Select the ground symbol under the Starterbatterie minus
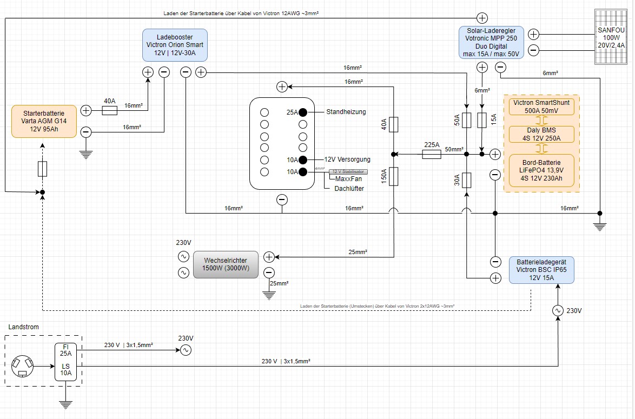The height and width of the screenshot is (419, 635). point(86,155)
